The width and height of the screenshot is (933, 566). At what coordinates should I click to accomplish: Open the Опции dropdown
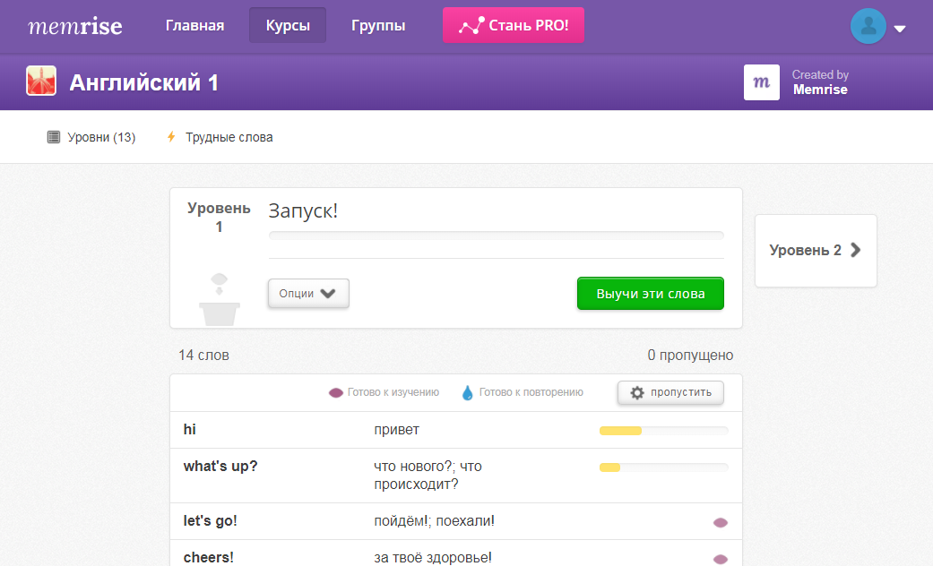[308, 293]
